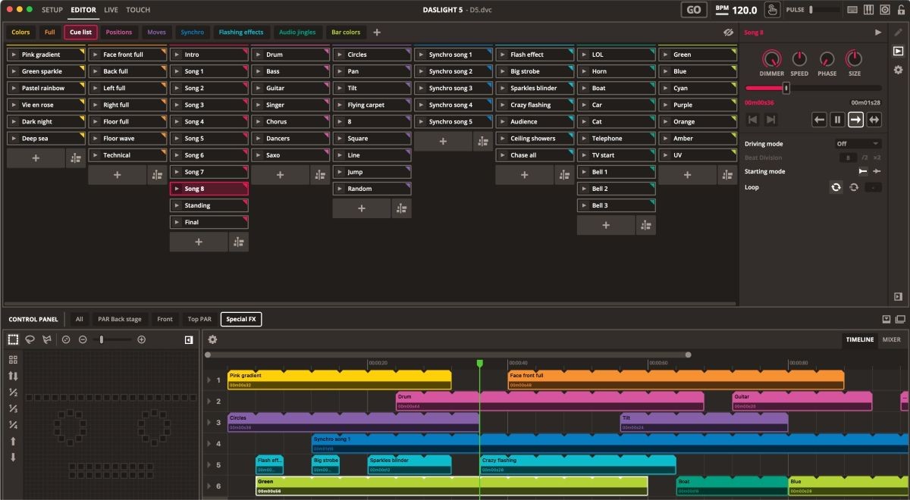Open the piano keys MIDI icon
Viewport: 910px width, 500px height.
tap(853, 10)
